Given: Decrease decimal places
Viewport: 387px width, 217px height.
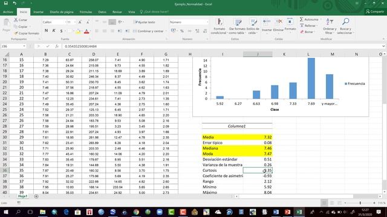Looking at the screenshot, I should (x=205, y=31).
